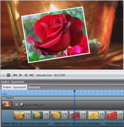This screenshot has width=124, height=127.
Task: Click the blue playhead marker on the ruler
Action: [x=75, y=91]
